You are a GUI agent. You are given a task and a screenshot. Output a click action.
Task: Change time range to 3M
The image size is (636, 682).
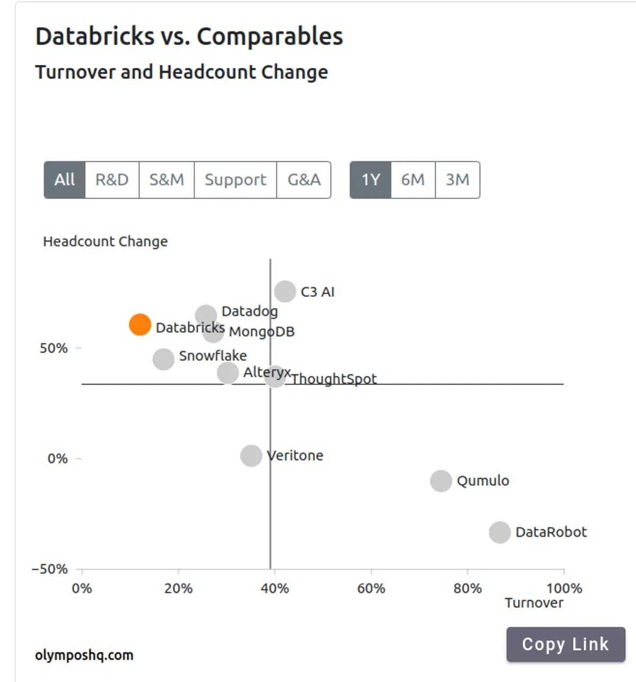click(x=457, y=180)
